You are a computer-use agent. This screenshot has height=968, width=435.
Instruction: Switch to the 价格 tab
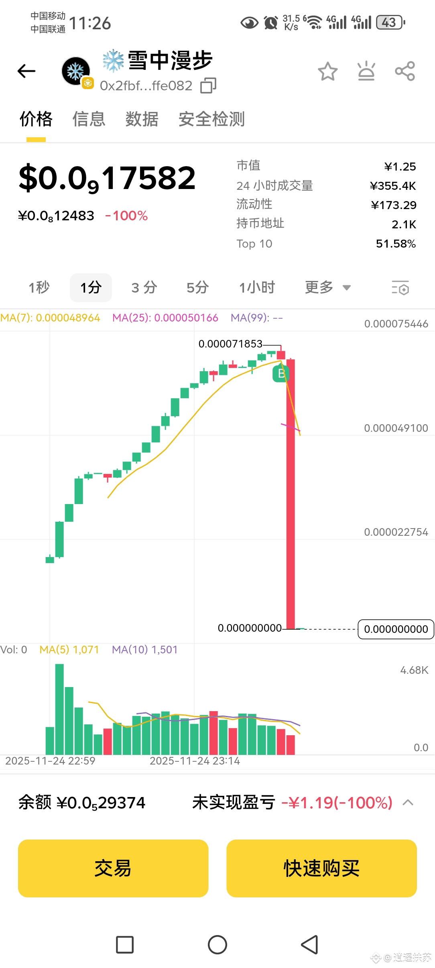pos(36,119)
